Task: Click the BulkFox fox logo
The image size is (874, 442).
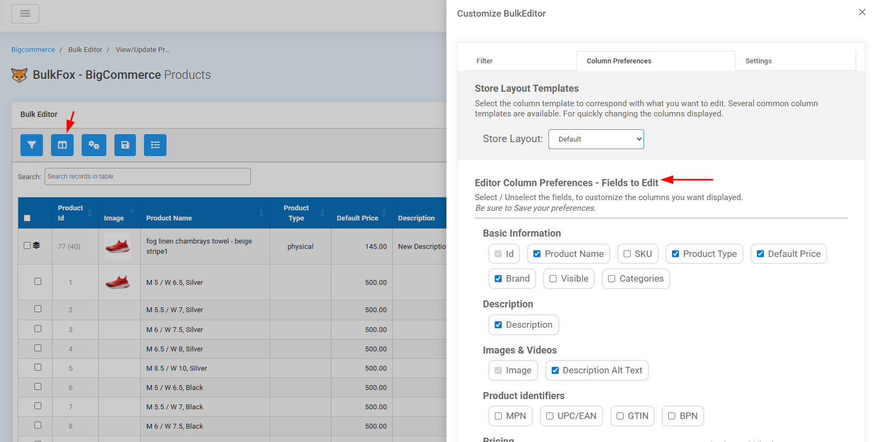Action: tap(19, 75)
